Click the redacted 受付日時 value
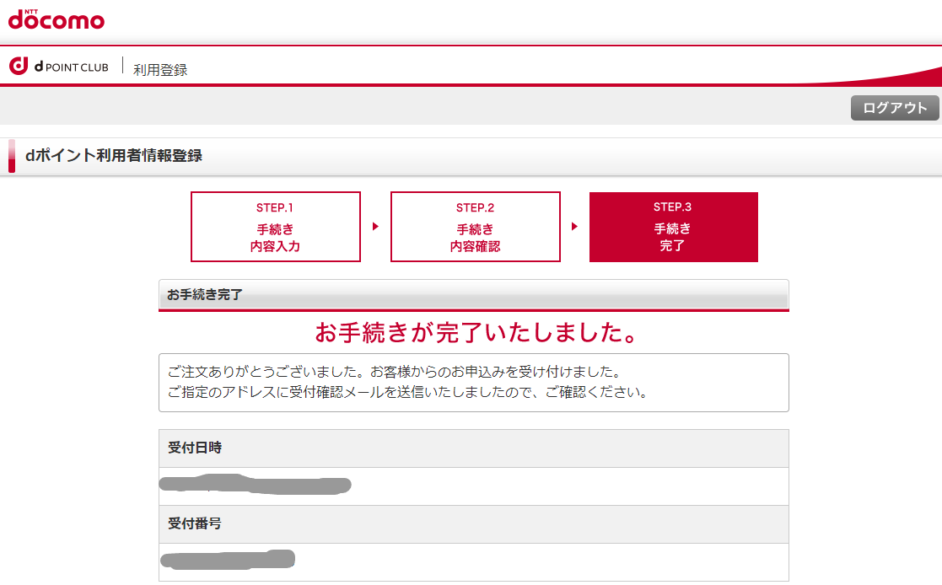 click(256, 485)
